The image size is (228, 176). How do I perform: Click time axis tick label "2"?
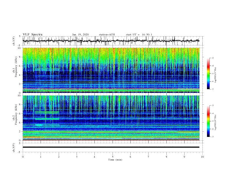59,157
